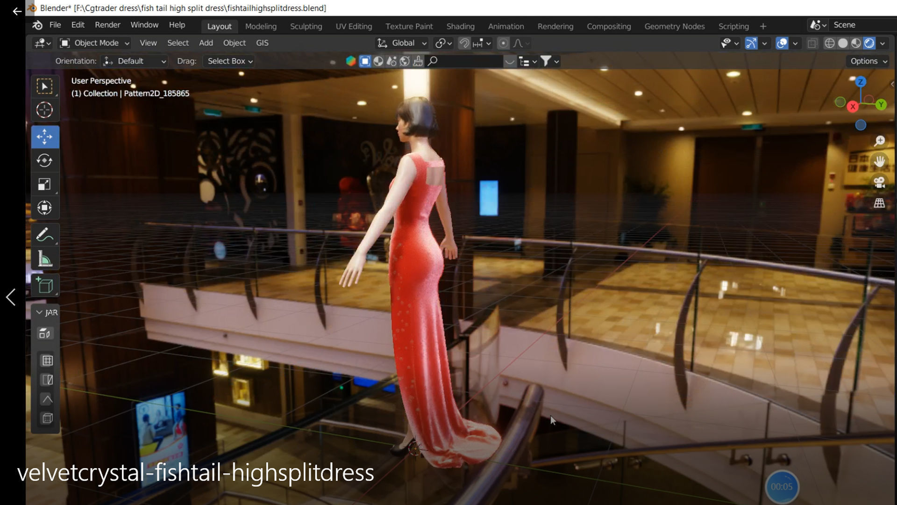Switch perspective/orthographic grid icon
This screenshot has height=505, width=897.
(880, 203)
